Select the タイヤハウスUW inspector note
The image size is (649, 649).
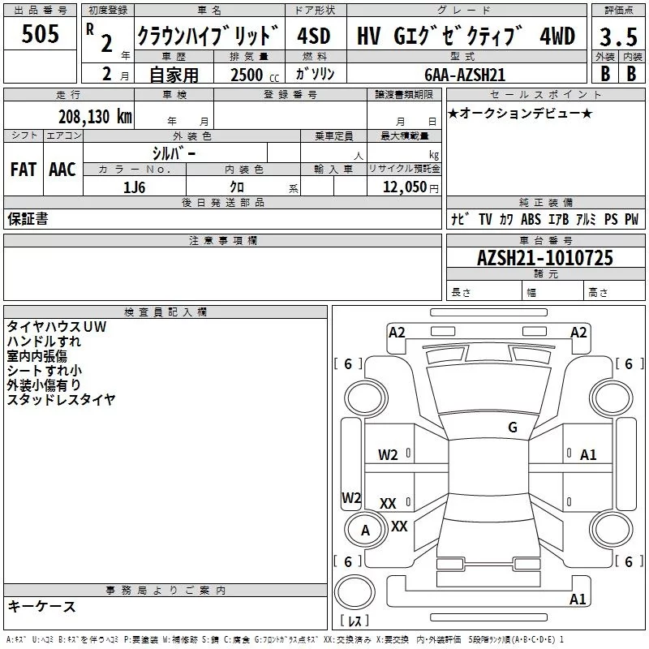[57, 326]
